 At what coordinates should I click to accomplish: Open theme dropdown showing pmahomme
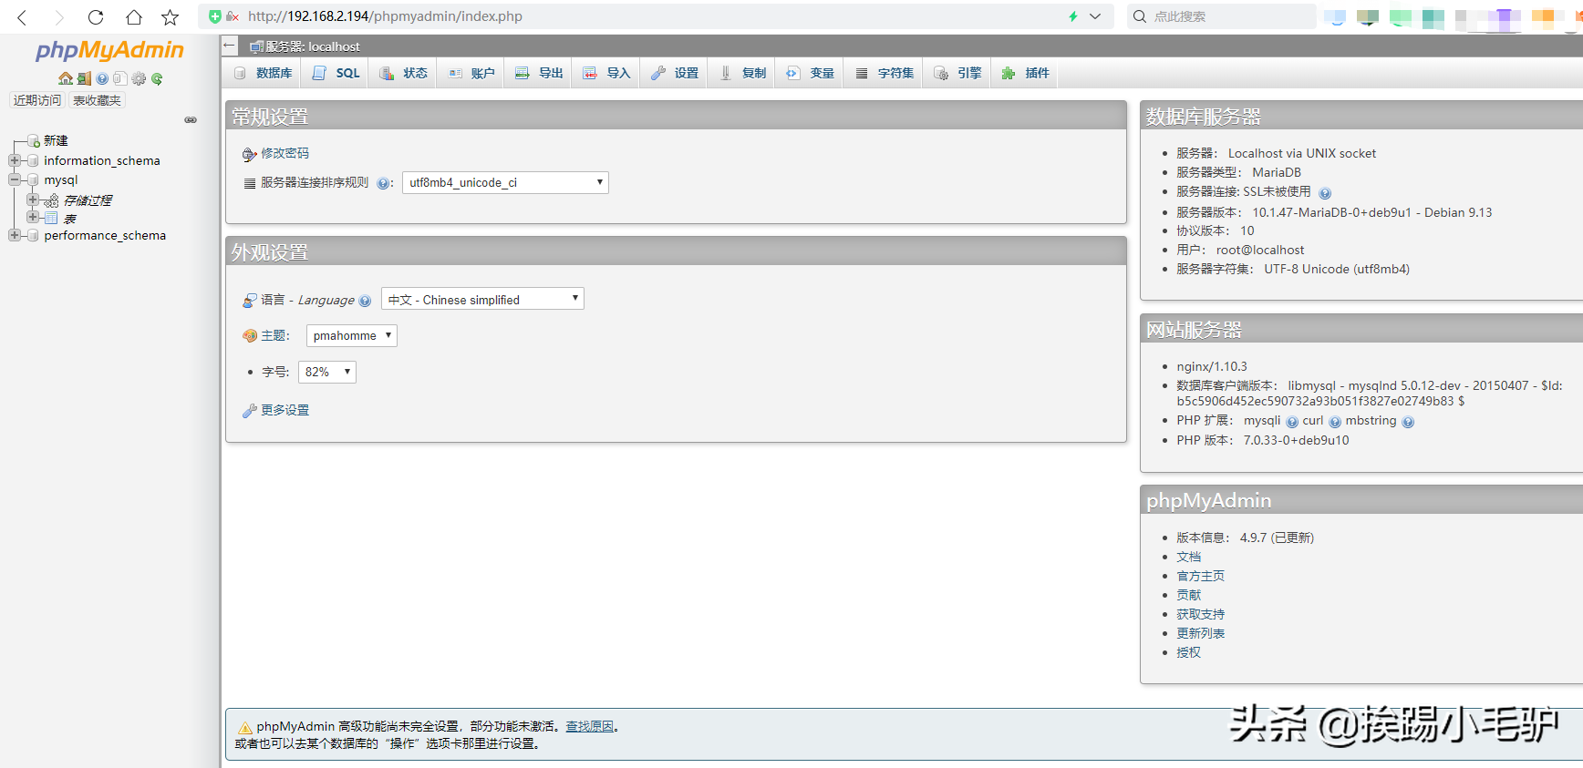pyautogui.click(x=351, y=335)
